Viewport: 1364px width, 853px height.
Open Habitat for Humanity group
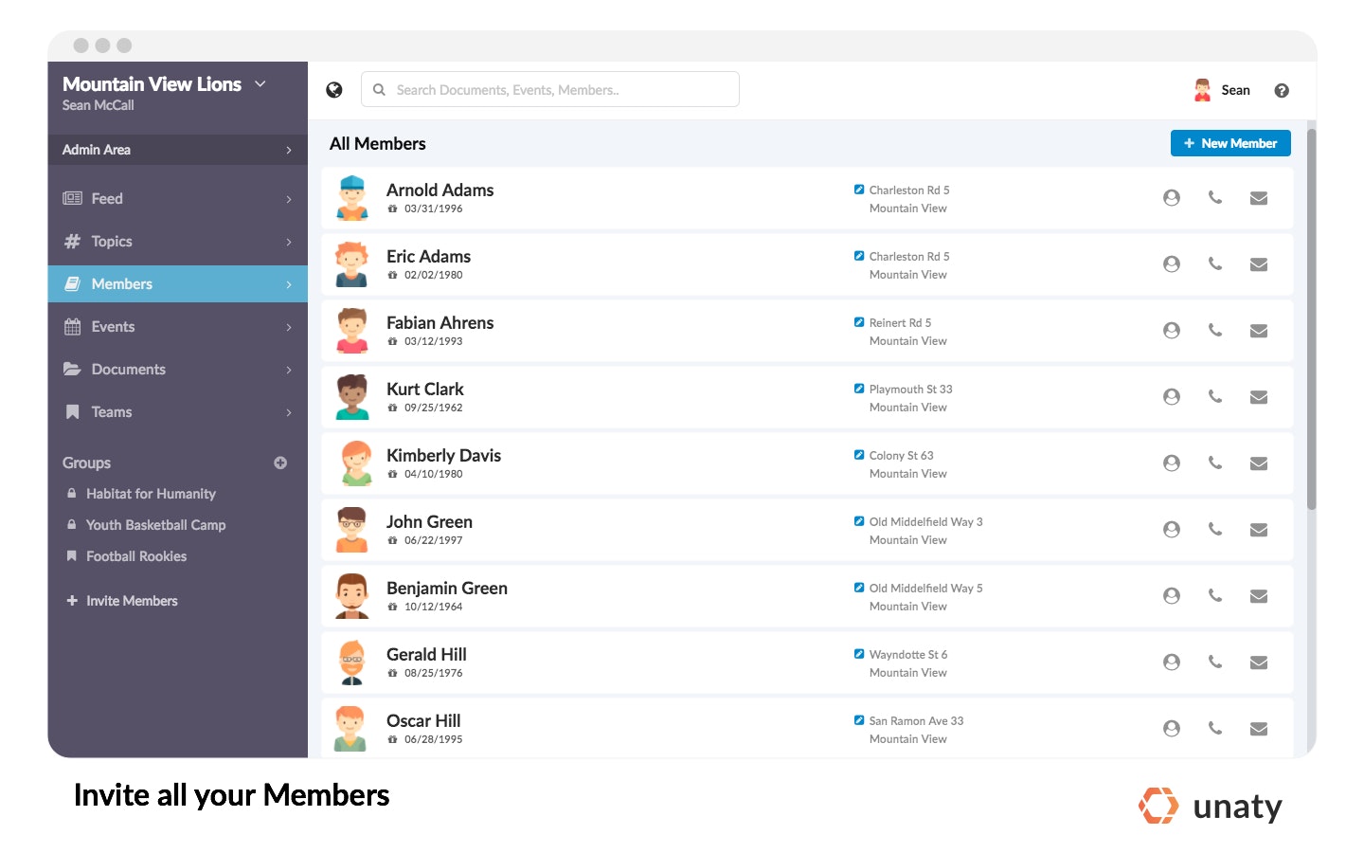[x=151, y=494]
